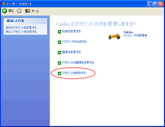
Task: Click the Yukiko account name text
Action: coord(128,32)
